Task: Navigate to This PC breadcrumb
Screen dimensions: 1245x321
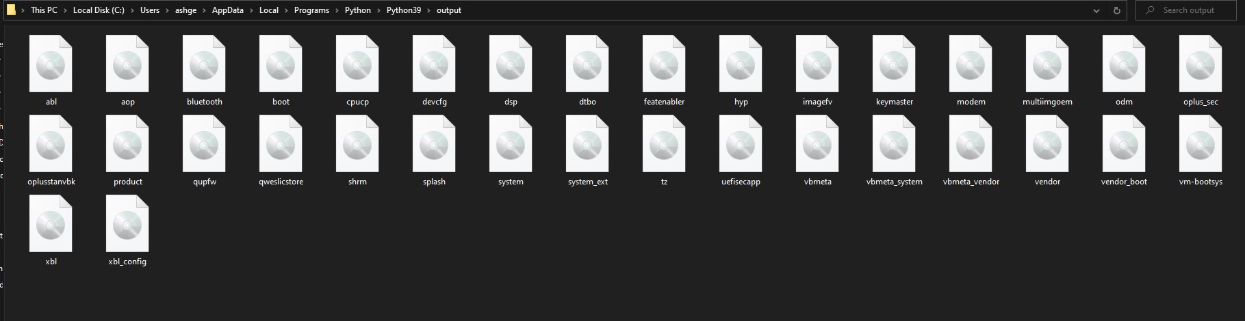Action: pos(44,10)
